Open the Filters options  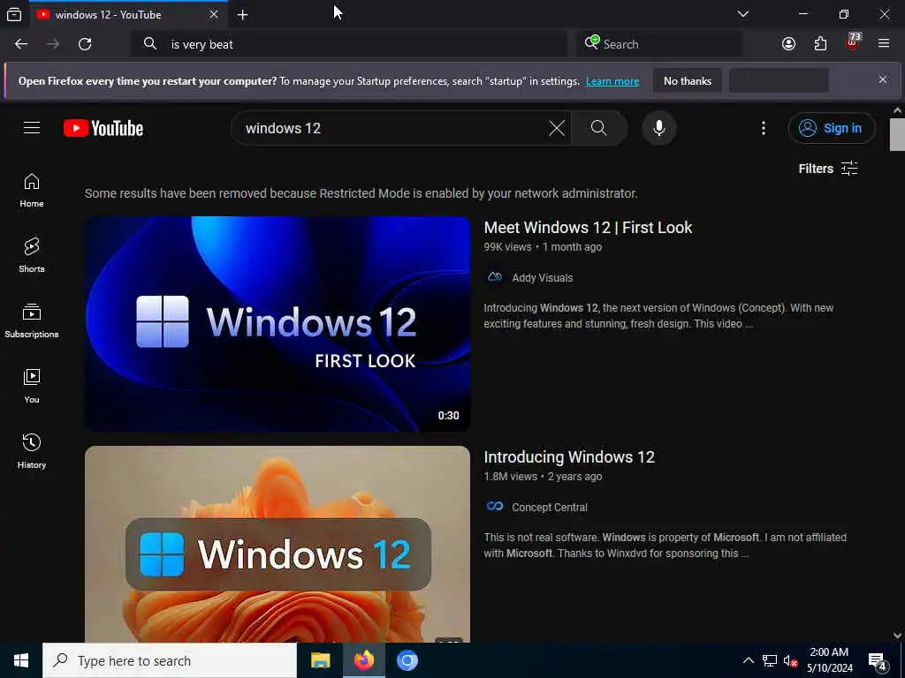point(827,169)
